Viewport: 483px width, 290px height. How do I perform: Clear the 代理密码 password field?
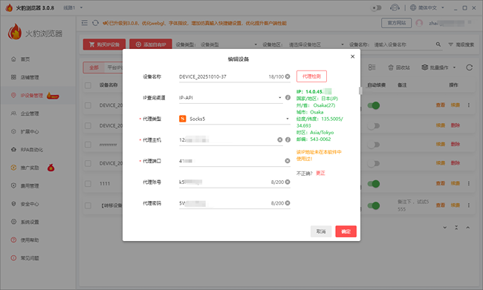[x=288, y=203]
